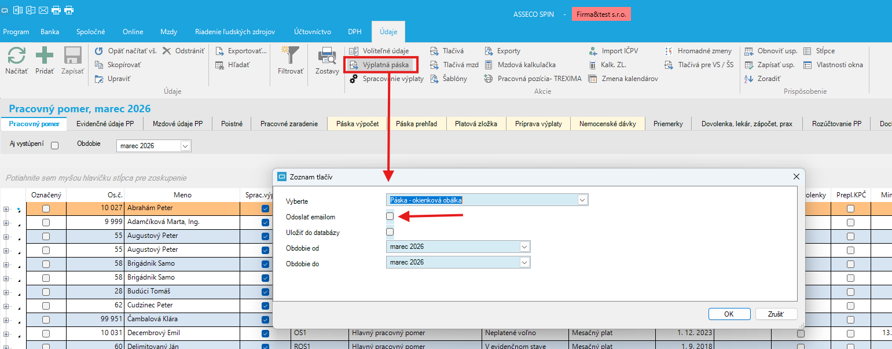Image resolution: width=892 pixels, height=349 pixels.
Task: Open the Mzdy menu
Action: coord(168,32)
